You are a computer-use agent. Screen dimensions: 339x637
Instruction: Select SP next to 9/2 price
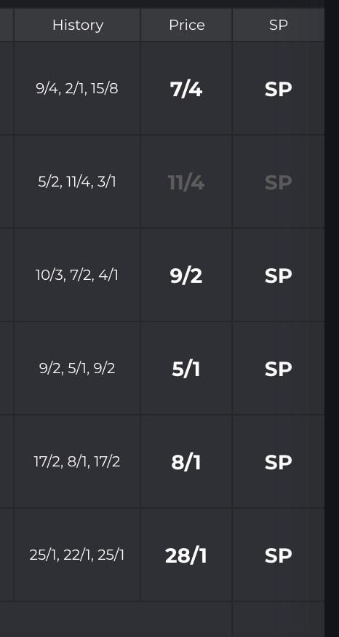(279, 275)
